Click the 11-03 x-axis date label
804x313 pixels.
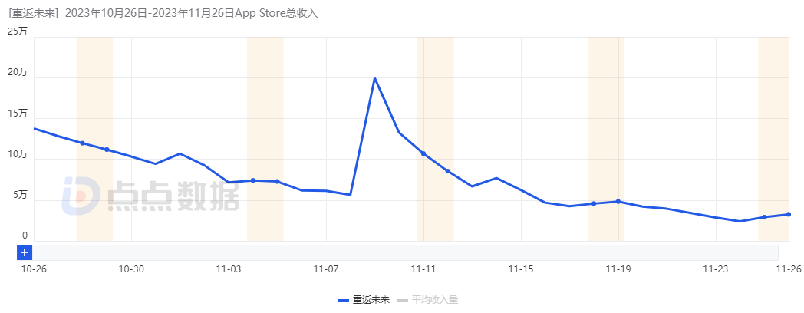click(x=229, y=269)
